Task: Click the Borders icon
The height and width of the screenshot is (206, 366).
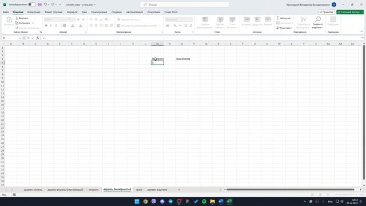Action: point(64,25)
